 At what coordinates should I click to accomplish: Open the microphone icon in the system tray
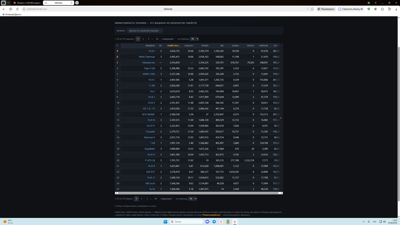(x=369, y=222)
